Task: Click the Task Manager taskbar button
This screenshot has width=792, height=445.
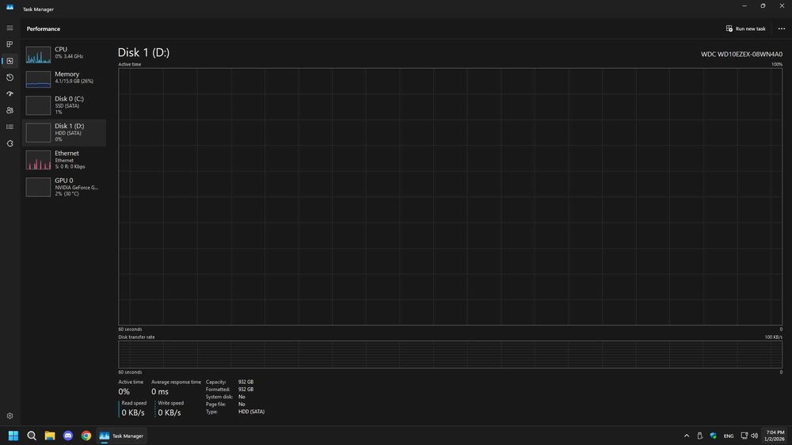Action: pyautogui.click(x=121, y=435)
